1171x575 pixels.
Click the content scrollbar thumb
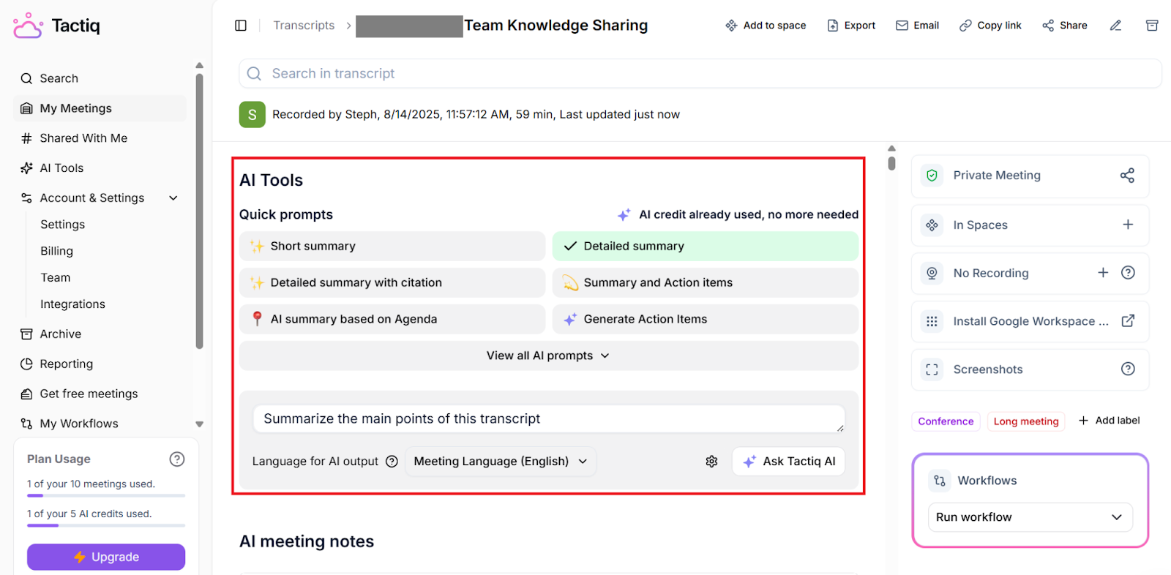pos(891,162)
